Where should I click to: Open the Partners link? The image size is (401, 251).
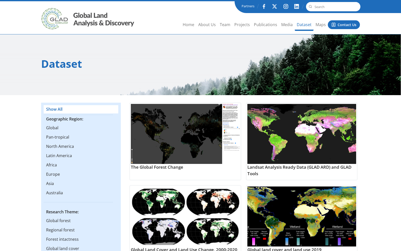248,6
